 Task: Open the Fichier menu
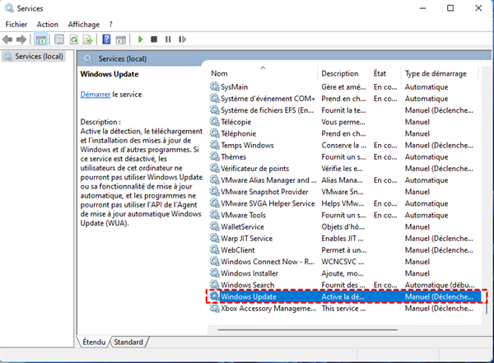[16, 24]
